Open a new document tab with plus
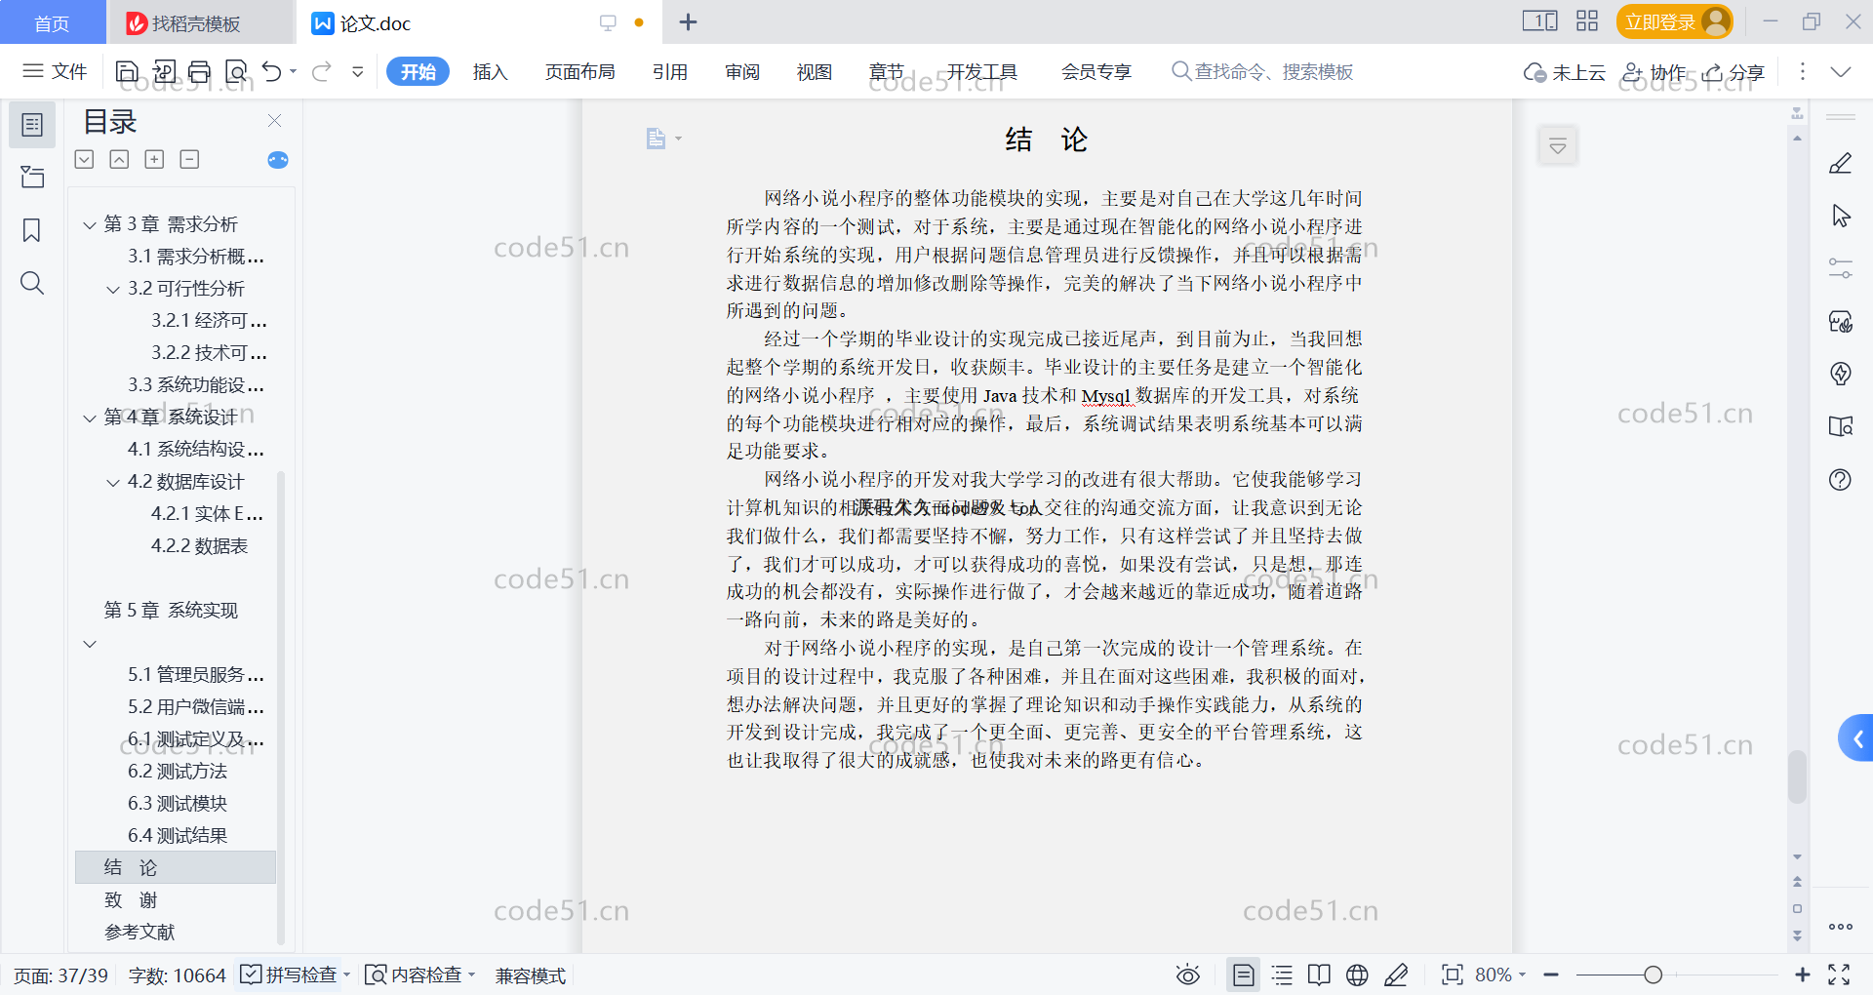The image size is (1873, 995). click(688, 22)
